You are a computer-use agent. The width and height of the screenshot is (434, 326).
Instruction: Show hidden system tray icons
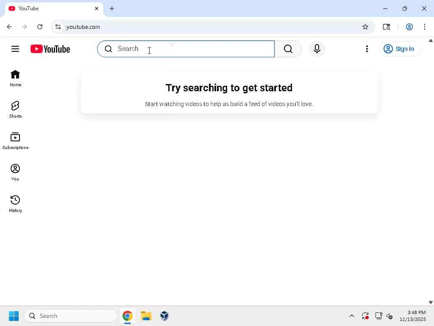(351, 316)
